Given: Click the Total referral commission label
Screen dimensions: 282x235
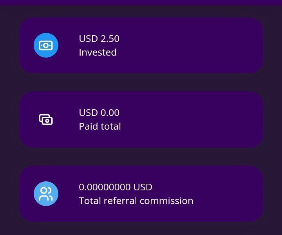Looking at the screenshot, I should click(136, 201).
